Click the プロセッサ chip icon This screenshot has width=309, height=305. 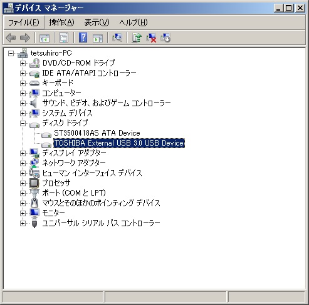coord(34,183)
